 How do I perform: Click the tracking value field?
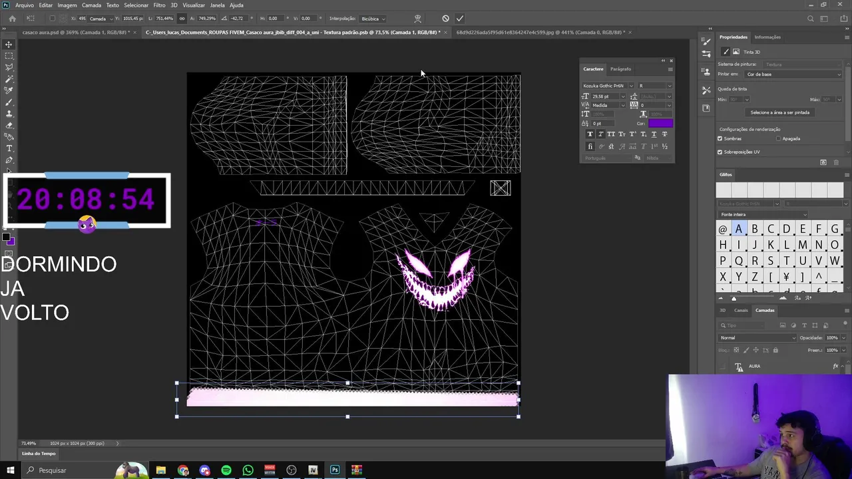tap(652, 105)
